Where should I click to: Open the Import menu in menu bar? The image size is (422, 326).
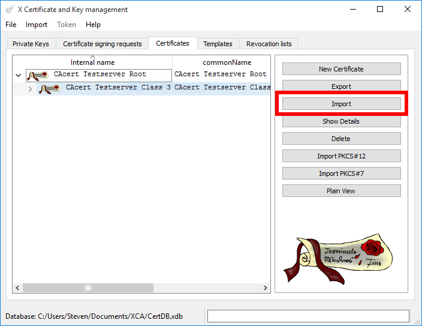37,25
